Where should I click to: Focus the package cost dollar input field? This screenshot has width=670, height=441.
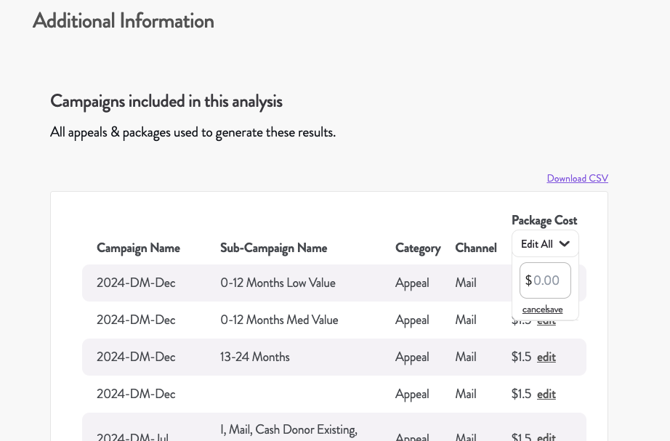pos(545,280)
